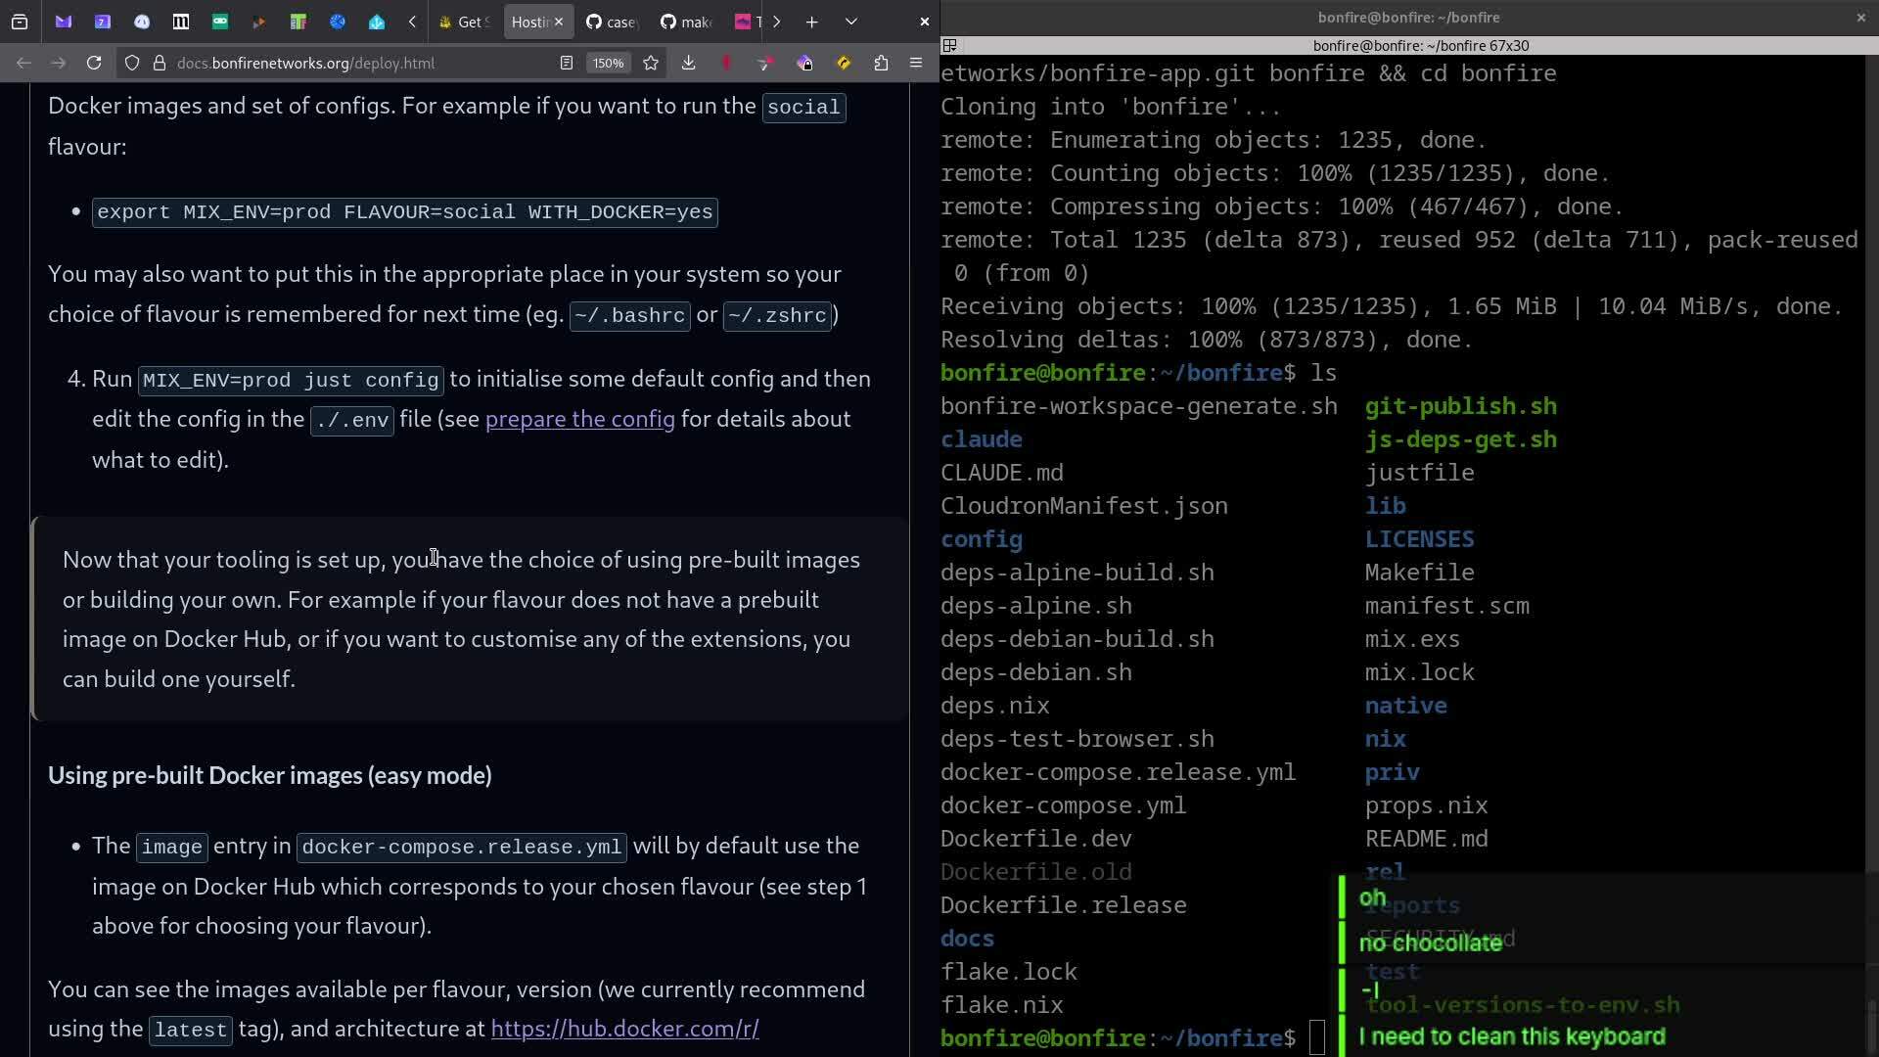
Task: Click 'Dockerfile.release' in terminal listing
Action: coord(1063,905)
